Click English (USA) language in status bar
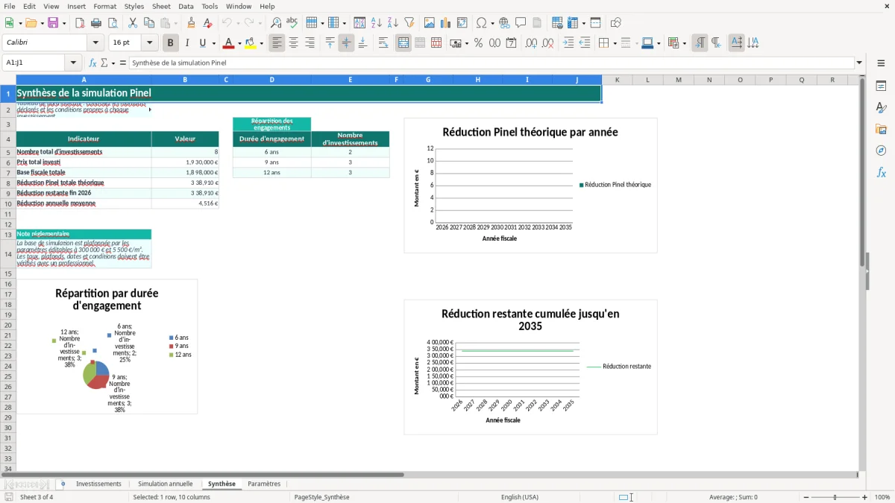Image resolution: width=895 pixels, height=503 pixels. tap(519, 497)
